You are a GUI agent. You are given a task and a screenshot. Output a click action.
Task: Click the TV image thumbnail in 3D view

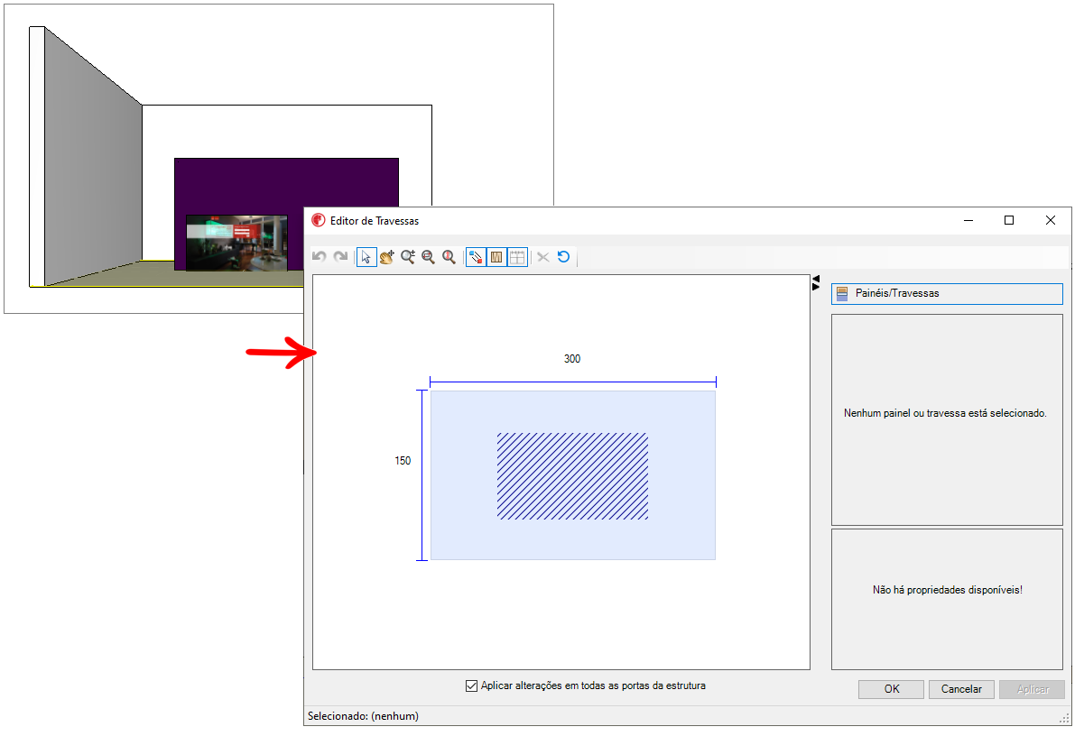coord(236,243)
